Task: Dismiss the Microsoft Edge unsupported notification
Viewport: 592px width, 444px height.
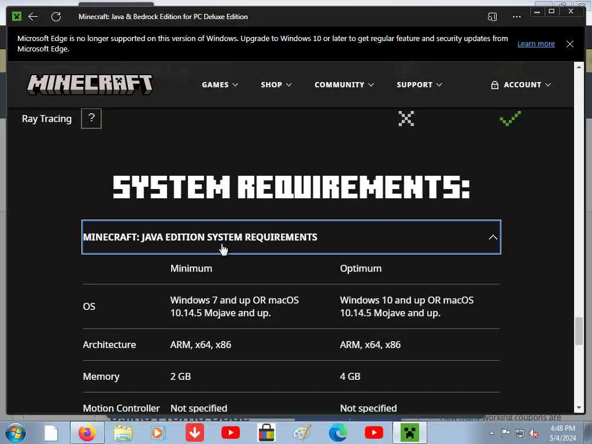Action: (569, 44)
